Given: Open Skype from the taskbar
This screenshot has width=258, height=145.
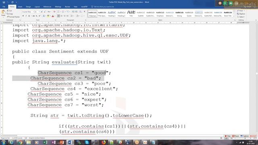Looking at the screenshot, I should [x=87, y=142].
